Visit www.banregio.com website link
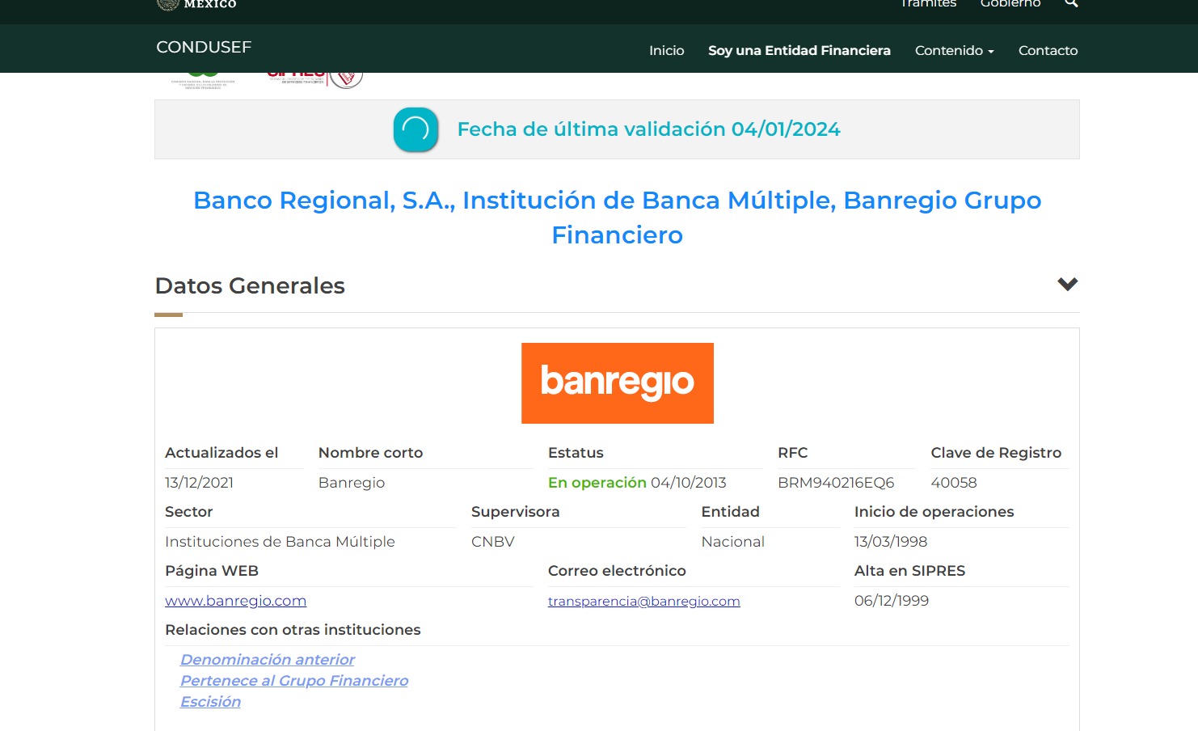 [x=235, y=600]
